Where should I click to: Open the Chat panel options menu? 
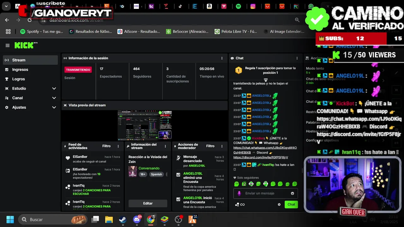(297, 58)
